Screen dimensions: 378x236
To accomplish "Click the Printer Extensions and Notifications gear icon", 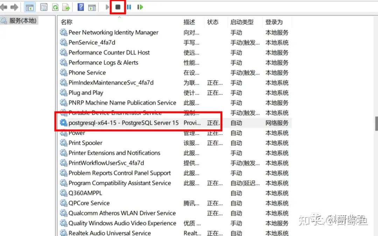I will (63, 153).
